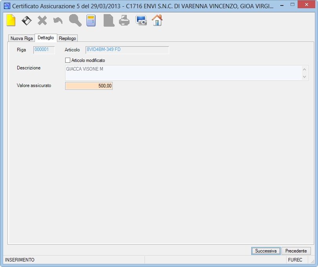Click the yellow new document icon
This screenshot has height=267, width=318.
pyautogui.click(x=11, y=20)
